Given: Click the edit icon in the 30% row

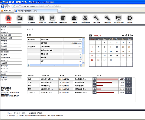Looking at the screenshot, I should pos(95,86).
